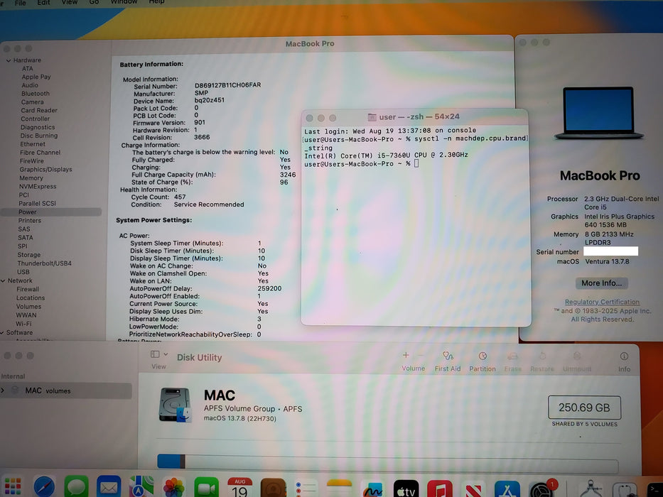Open the File menu

click(x=21, y=3)
